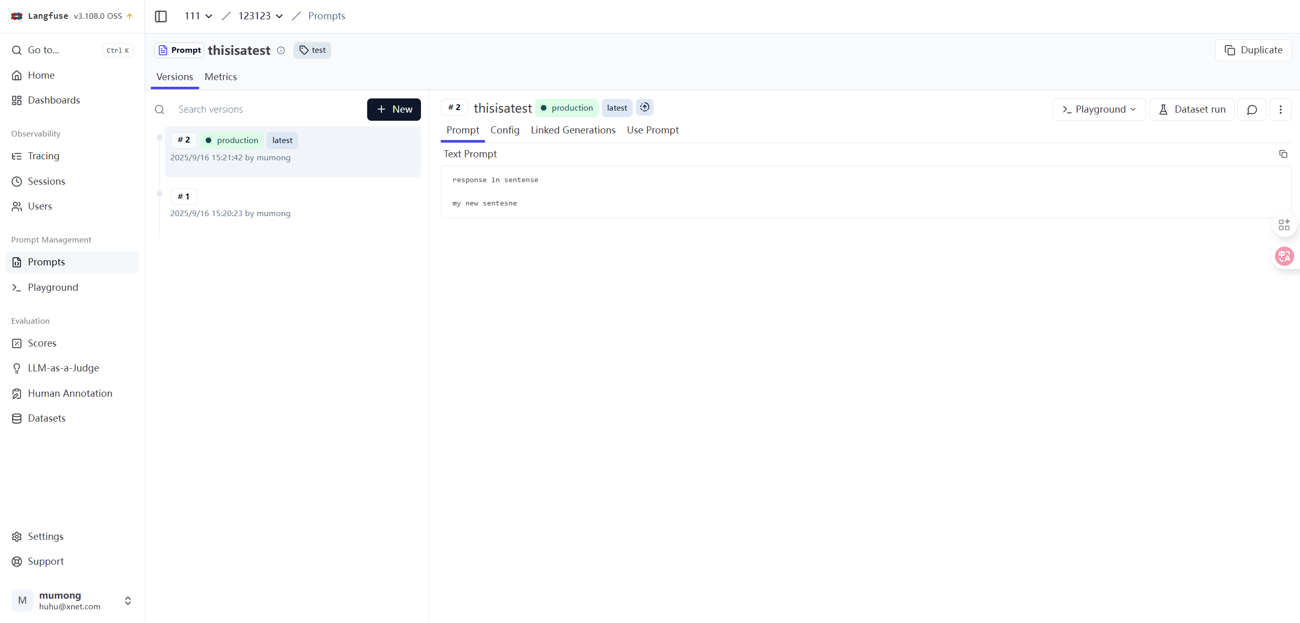
Task: Click the info icon next to thisisatest
Action: (x=281, y=50)
